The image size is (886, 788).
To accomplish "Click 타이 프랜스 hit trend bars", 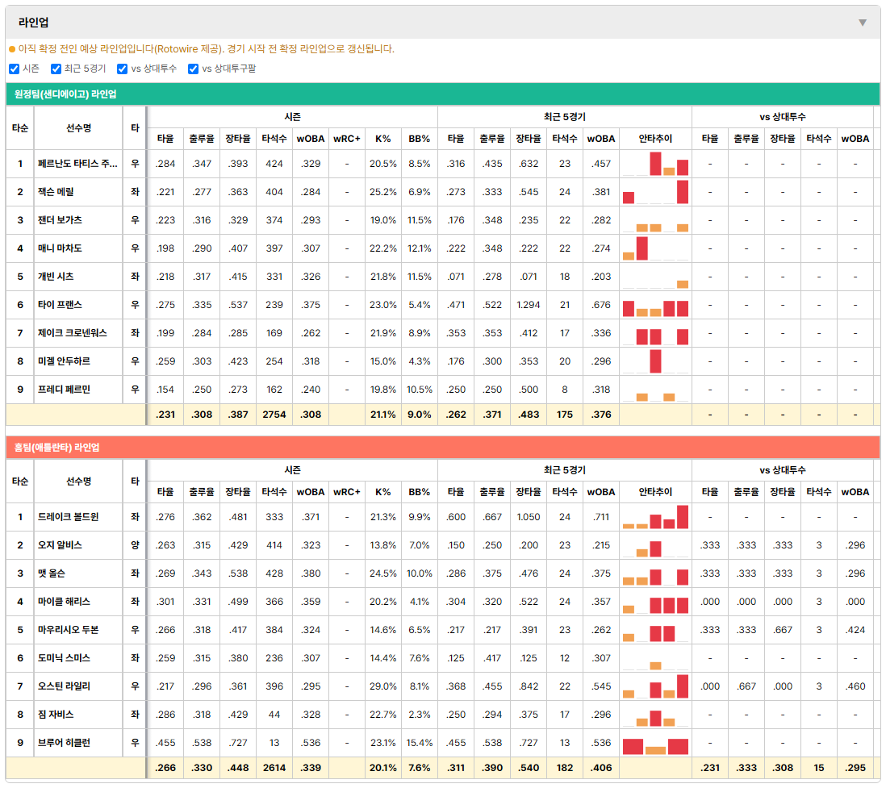I will point(655,305).
